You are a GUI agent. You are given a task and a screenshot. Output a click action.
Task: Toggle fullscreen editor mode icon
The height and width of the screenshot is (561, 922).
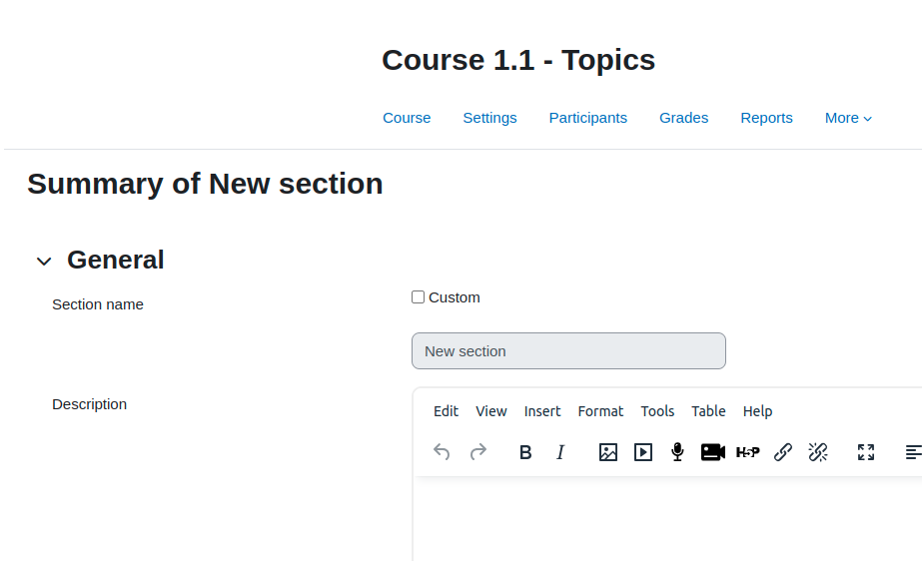point(865,452)
